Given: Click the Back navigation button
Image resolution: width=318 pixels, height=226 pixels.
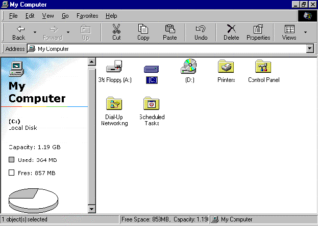Looking at the screenshot, I should pos(19,32).
